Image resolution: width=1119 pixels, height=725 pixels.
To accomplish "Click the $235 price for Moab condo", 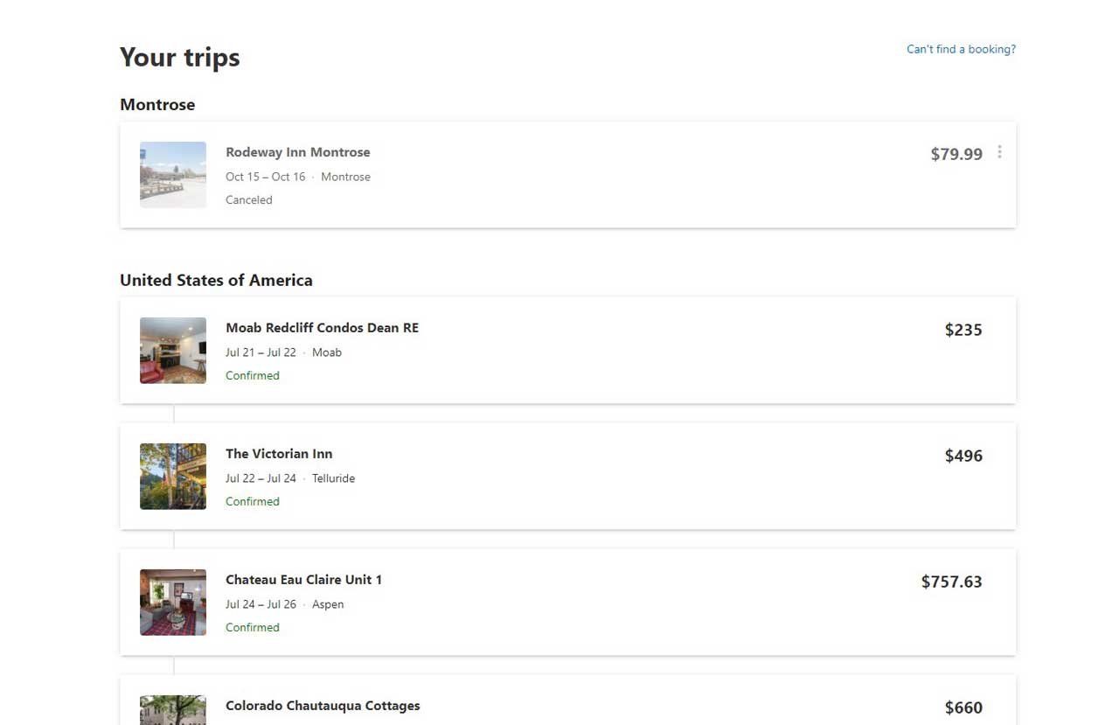I will pyautogui.click(x=963, y=330).
